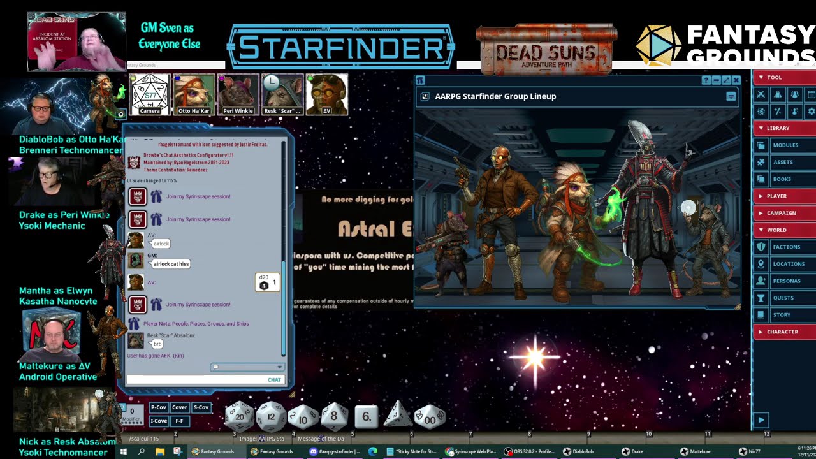
Task: Collapse the TOOL sidebar section
Action: click(784, 77)
